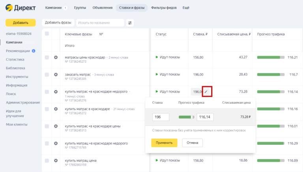303x172 pixels.
Task: Open Идеи для улучшения in the sidebar
Action: 15,113
